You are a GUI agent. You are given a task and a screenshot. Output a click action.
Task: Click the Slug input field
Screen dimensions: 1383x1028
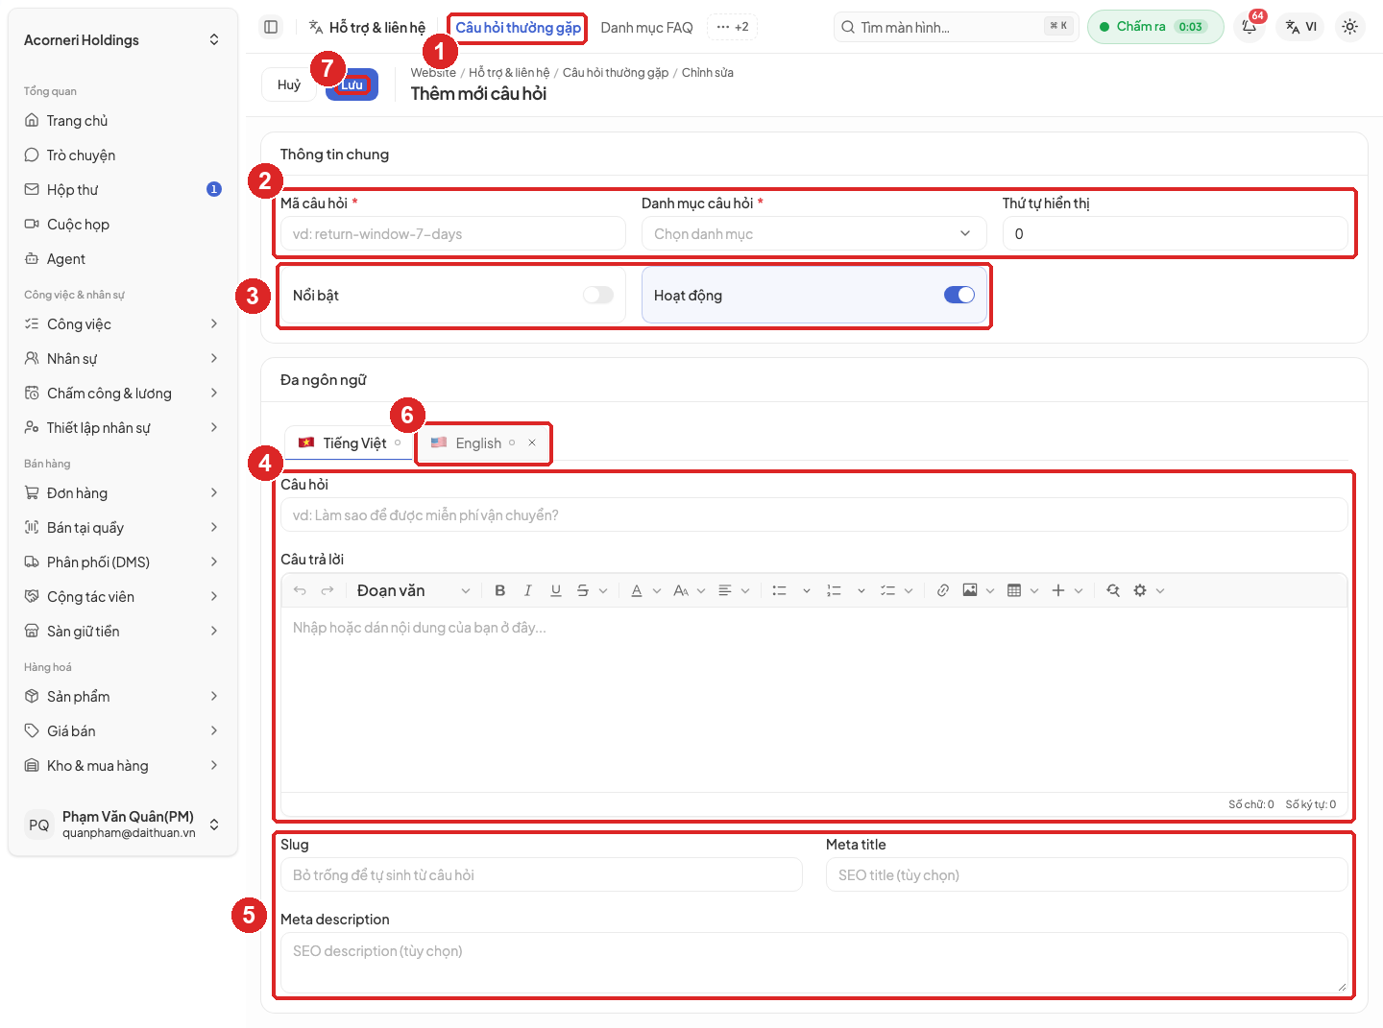pyautogui.click(x=541, y=874)
